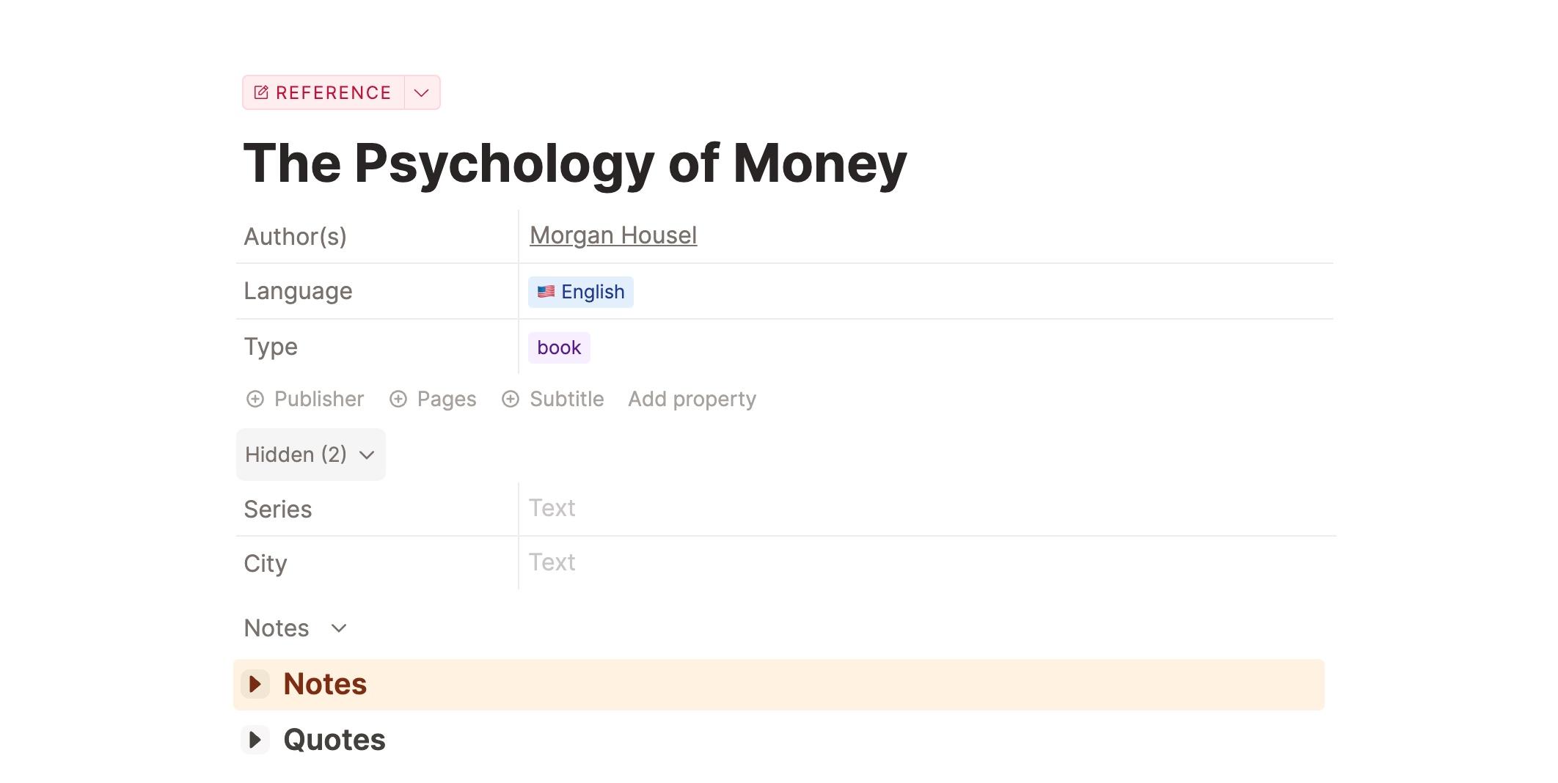
Task: Open the dropdown arrow next to REFERENCE
Action: pyautogui.click(x=422, y=92)
